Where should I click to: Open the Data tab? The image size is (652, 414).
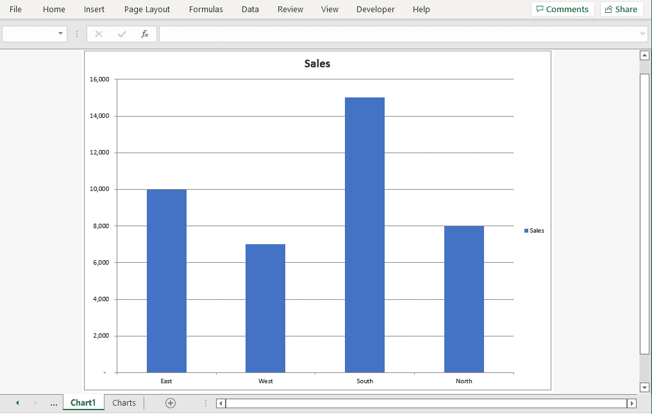click(250, 9)
